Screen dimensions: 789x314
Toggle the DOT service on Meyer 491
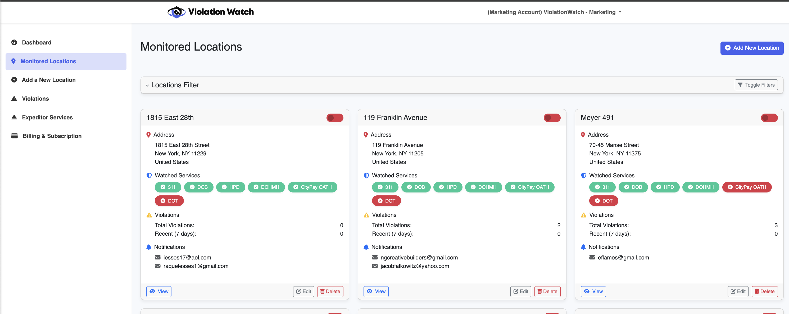(603, 201)
